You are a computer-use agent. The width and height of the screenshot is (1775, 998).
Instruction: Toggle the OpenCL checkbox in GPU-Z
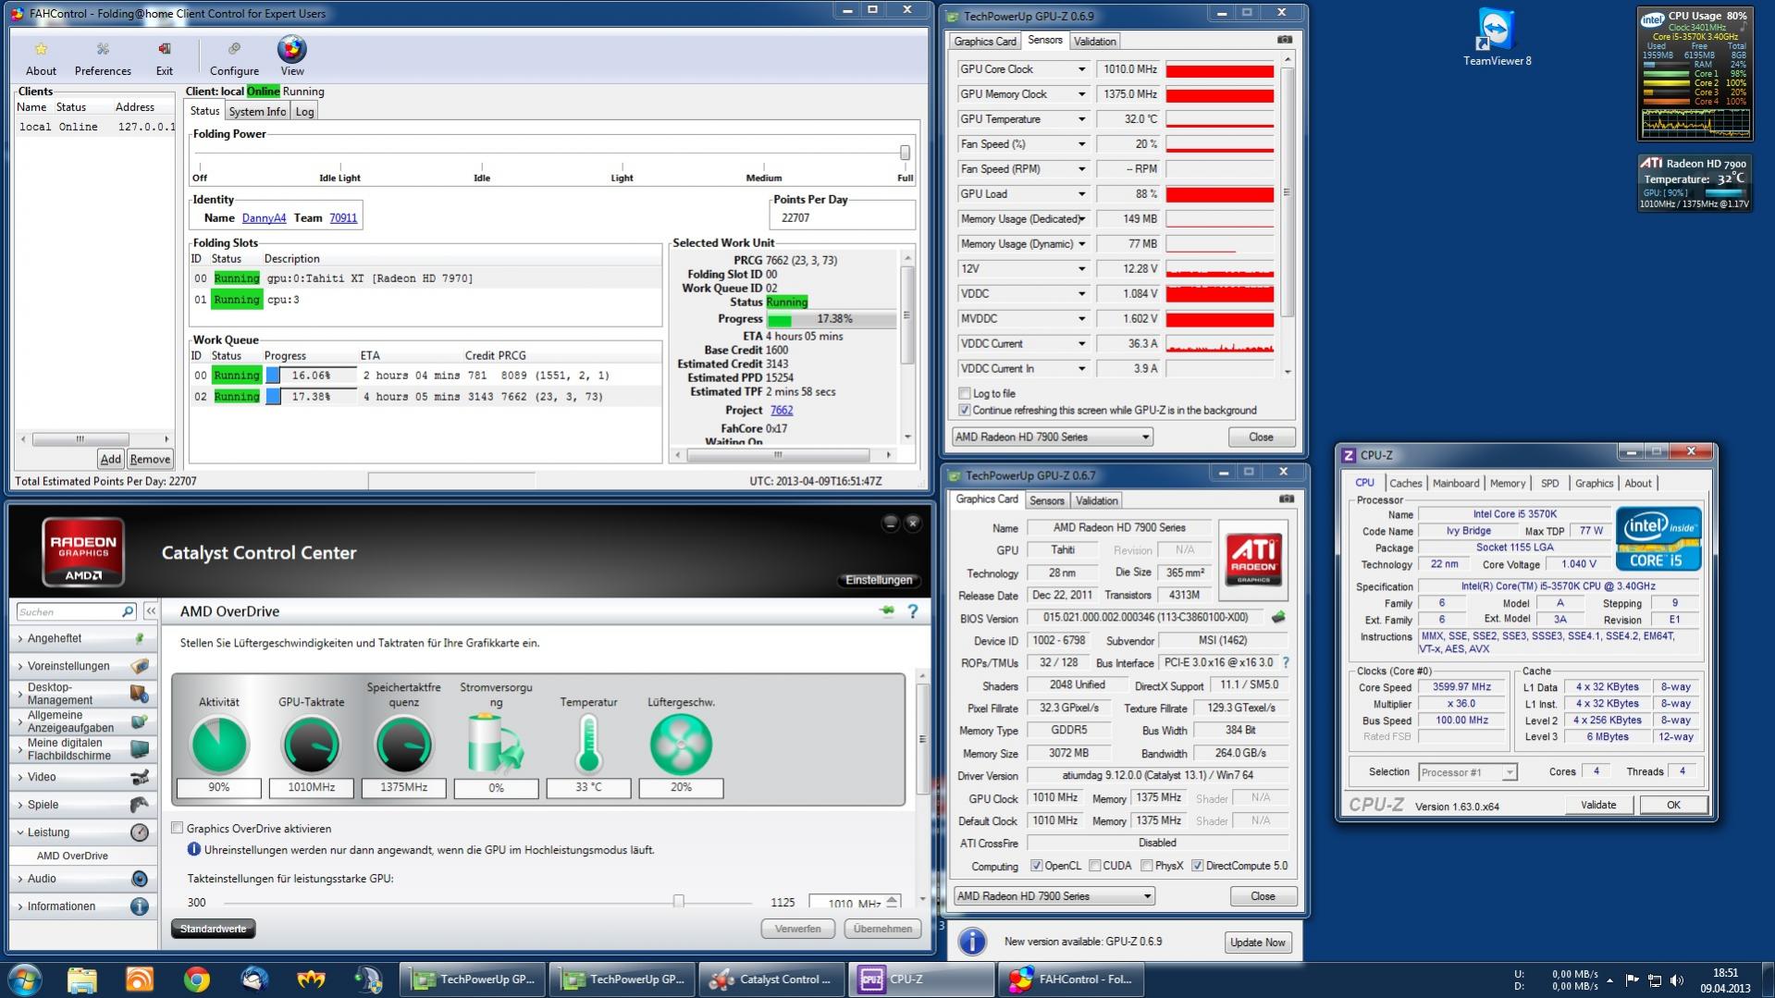1037,866
